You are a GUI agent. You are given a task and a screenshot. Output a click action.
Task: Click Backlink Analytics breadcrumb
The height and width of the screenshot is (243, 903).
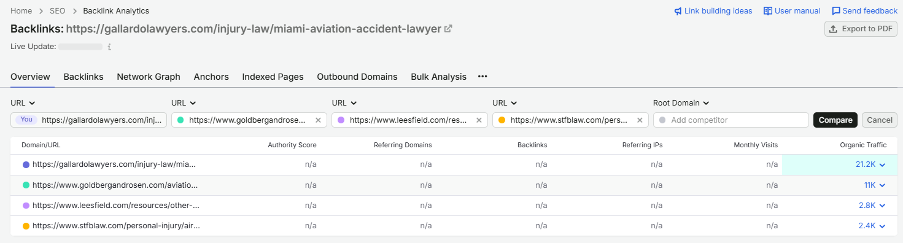pos(115,11)
